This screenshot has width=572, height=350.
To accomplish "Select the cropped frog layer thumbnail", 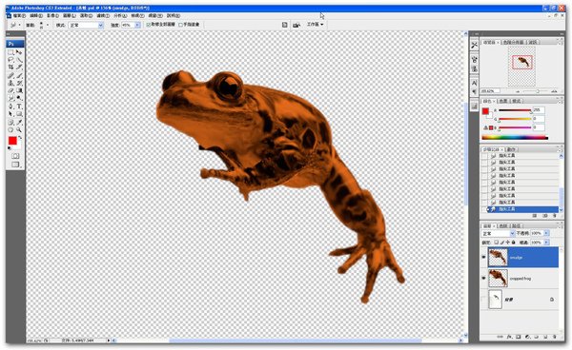I will pyautogui.click(x=498, y=278).
